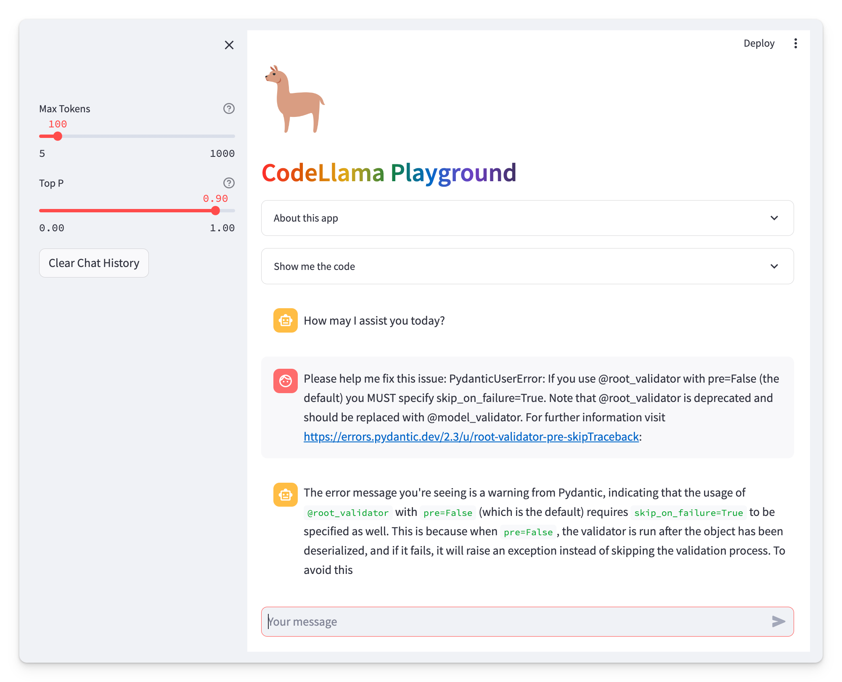Click the first assistant robot avatar
The width and height of the screenshot is (842, 682).
point(285,320)
